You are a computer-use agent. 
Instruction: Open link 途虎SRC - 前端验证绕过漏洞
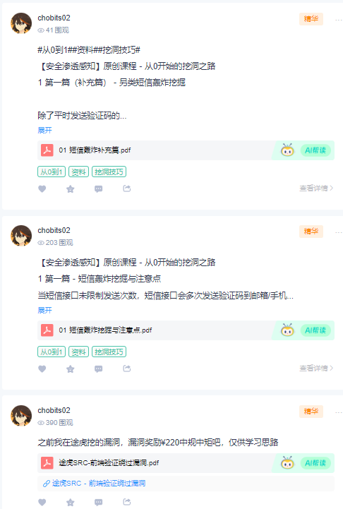(94, 484)
